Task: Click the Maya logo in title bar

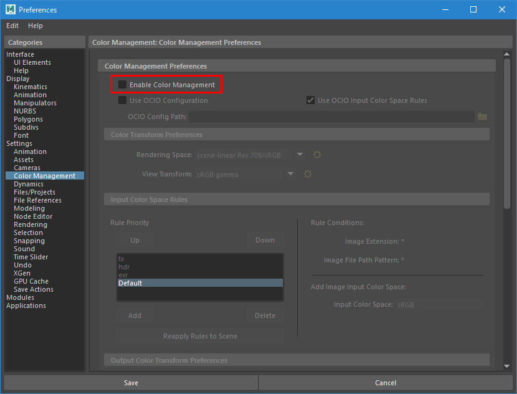Action: [10, 9]
